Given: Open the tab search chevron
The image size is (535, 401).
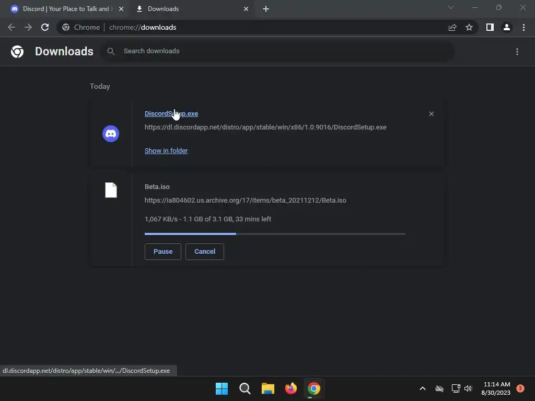Looking at the screenshot, I should pos(451,7).
